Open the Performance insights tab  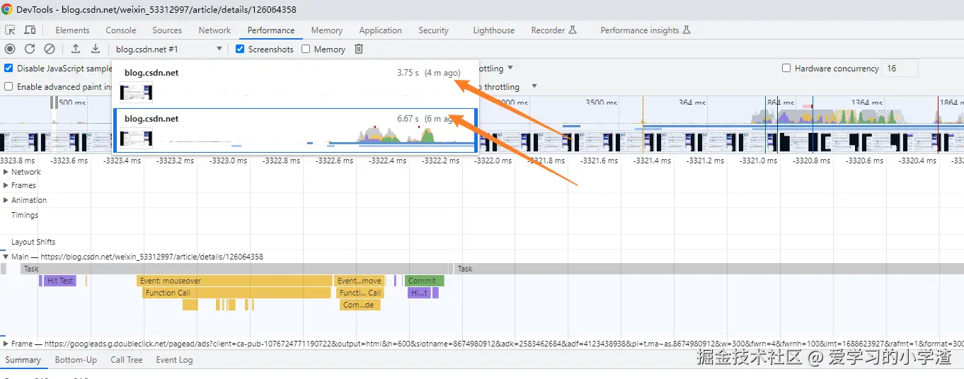(645, 30)
